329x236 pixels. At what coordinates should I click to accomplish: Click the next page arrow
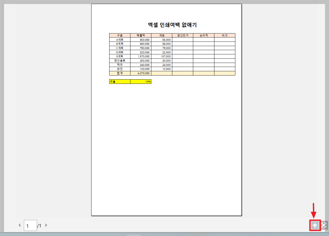[x=46, y=225]
